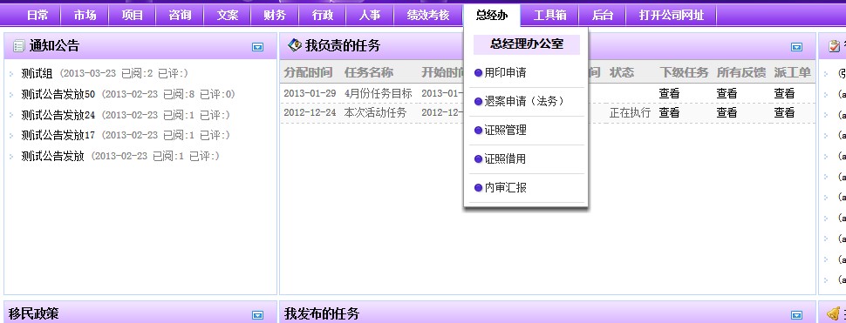This screenshot has height=323, width=846.
Task: Choose 退案申请（法务） from the dropdown menu
Action: (x=527, y=101)
